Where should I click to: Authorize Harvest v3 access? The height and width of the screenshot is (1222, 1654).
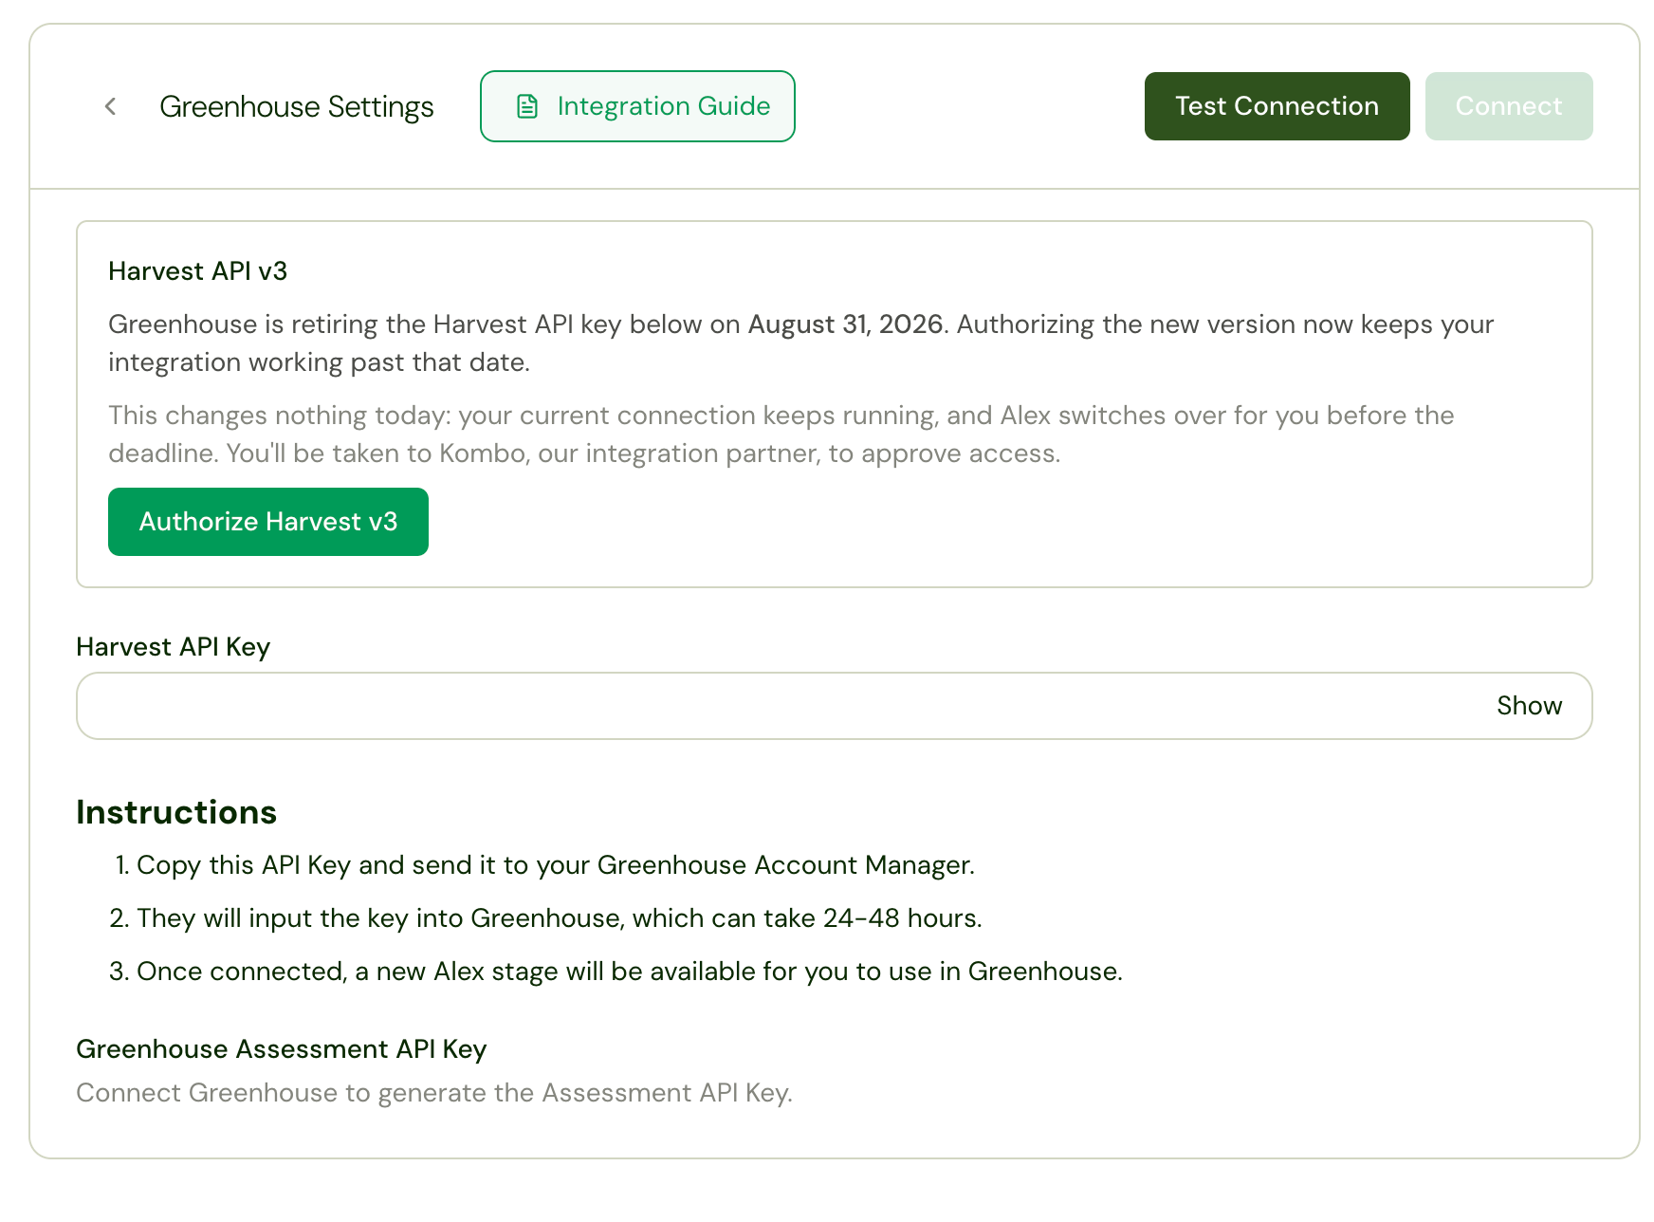click(x=268, y=522)
